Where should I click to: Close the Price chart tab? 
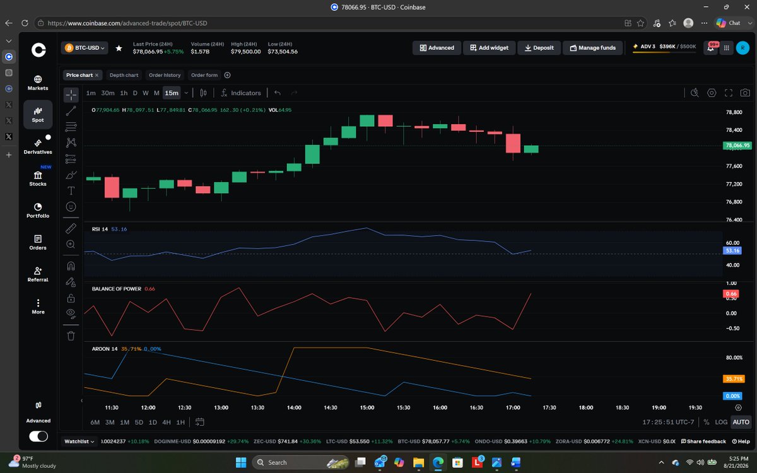(97, 75)
